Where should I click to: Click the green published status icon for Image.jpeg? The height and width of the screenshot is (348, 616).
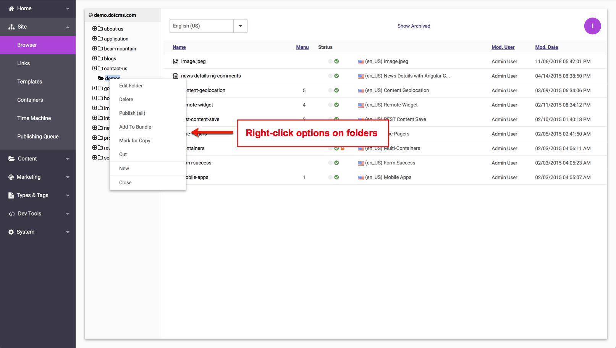336,61
